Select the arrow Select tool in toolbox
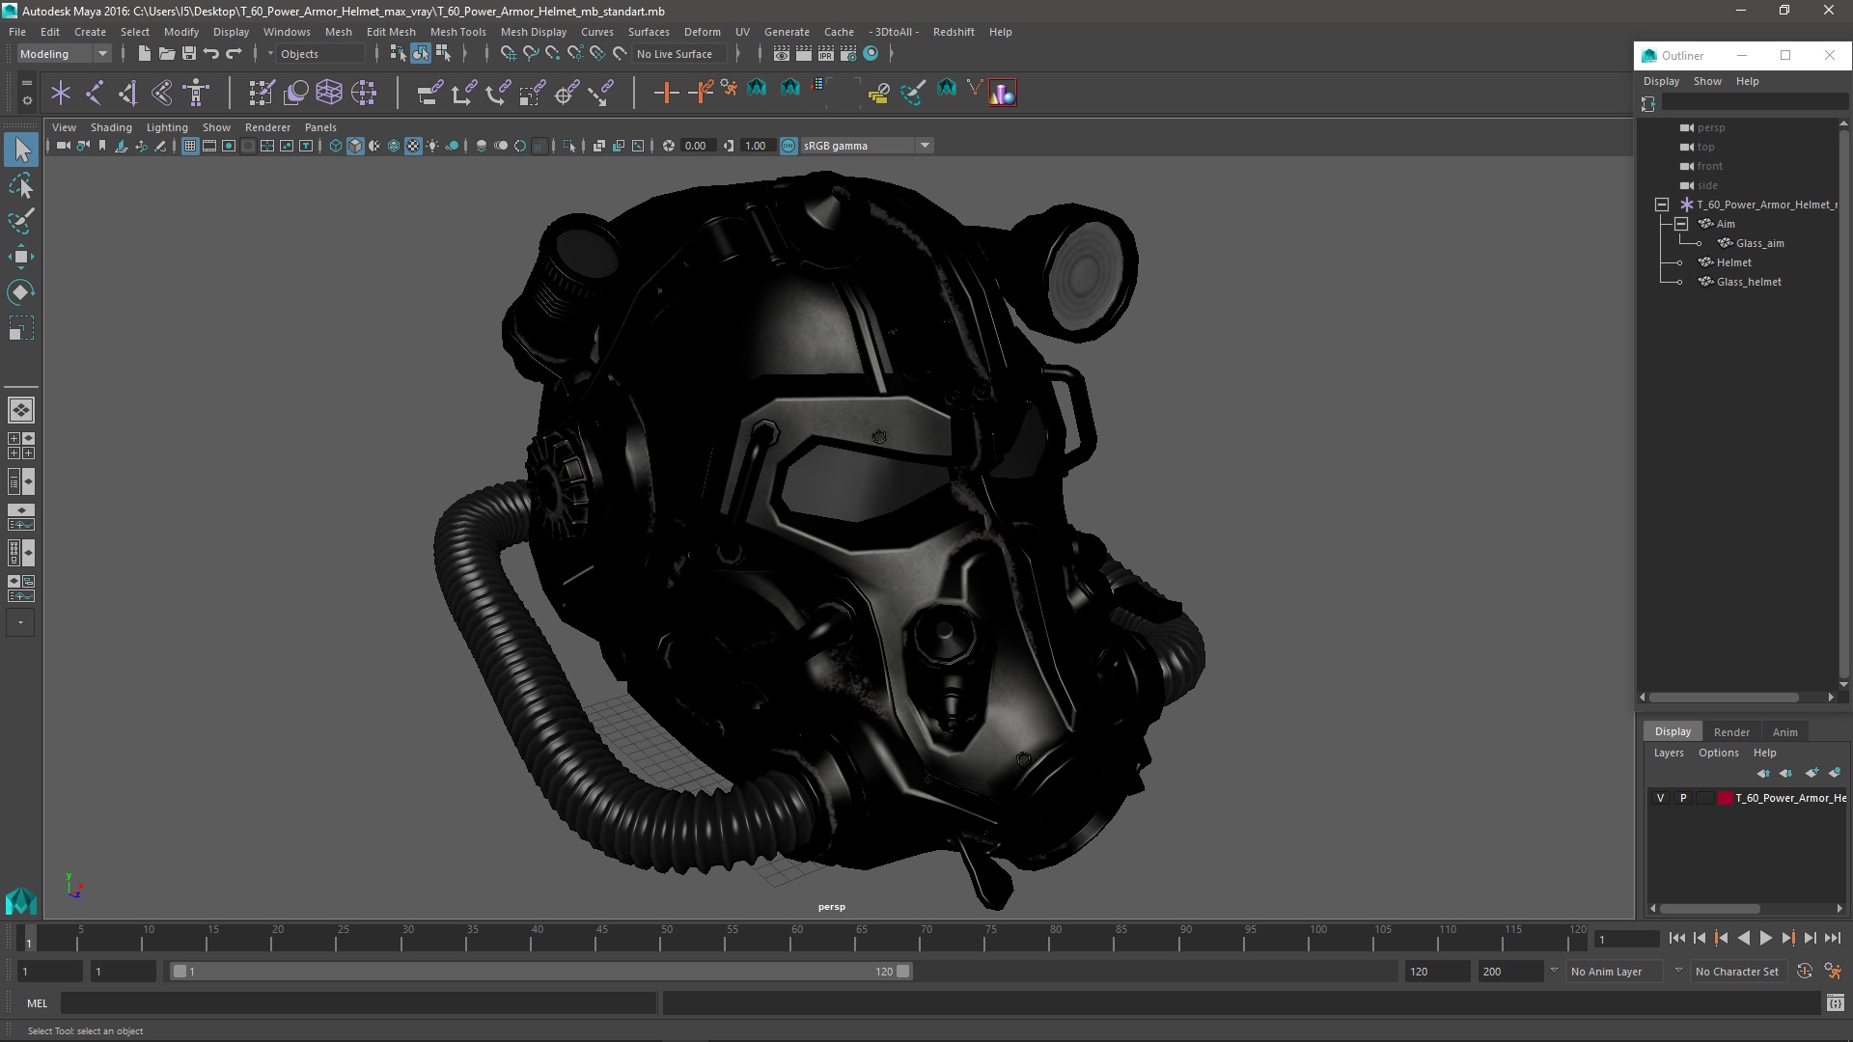 (21, 150)
